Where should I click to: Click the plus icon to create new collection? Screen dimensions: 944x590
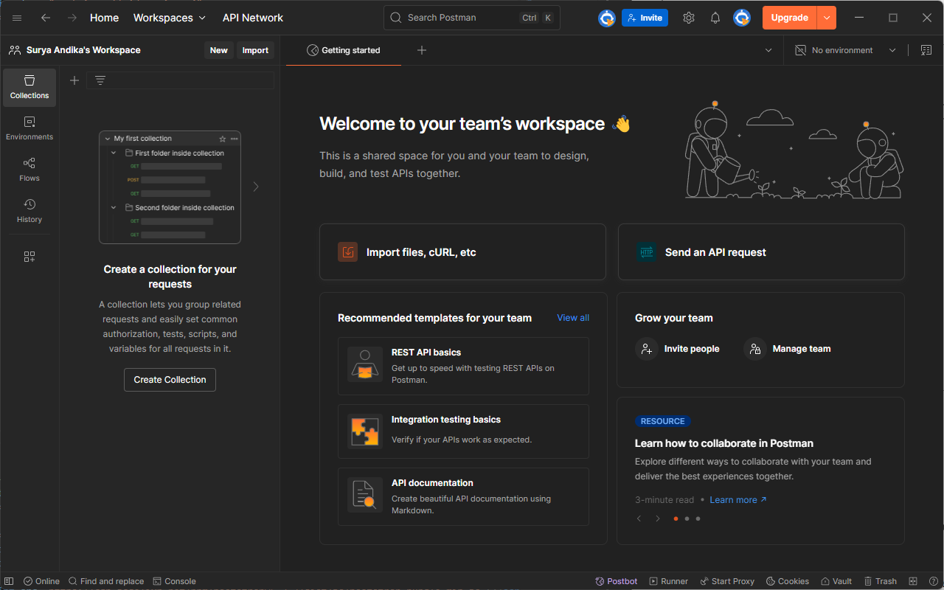(74, 80)
